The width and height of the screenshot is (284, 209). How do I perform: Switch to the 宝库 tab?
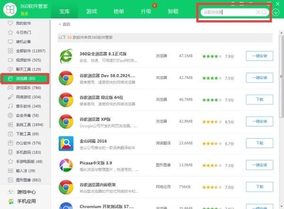(x=64, y=11)
